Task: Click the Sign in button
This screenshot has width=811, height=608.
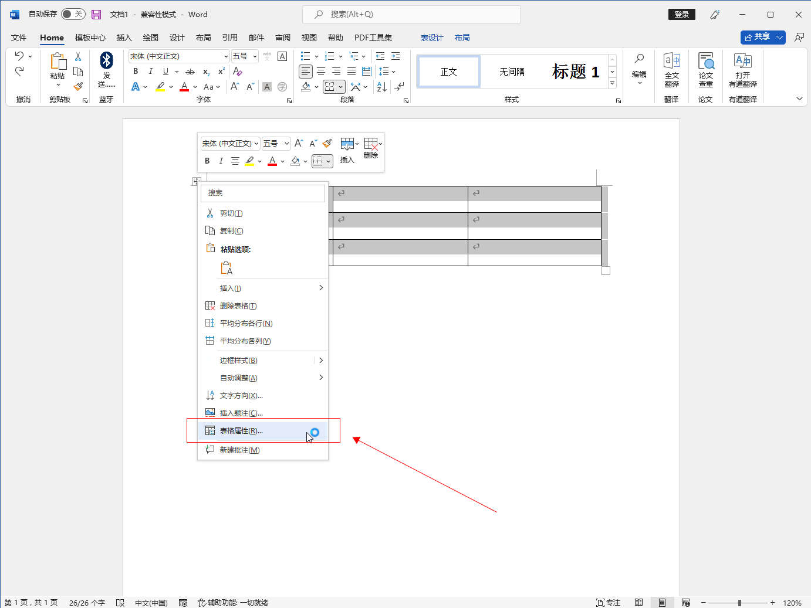Action: click(682, 15)
